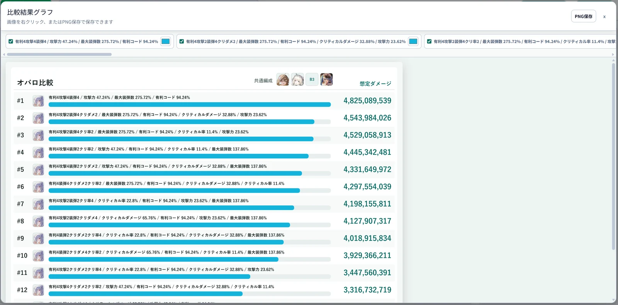This screenshot has height=305, width=618.
Task: Toggle the 有利4攻撃2装弾4クリダメ2 series checkbox
Action: coord(182,41)
